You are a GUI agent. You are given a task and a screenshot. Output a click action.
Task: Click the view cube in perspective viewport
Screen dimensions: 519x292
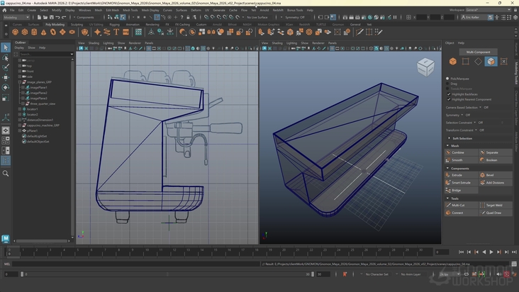pyautogui.click(x=425, y=67)
